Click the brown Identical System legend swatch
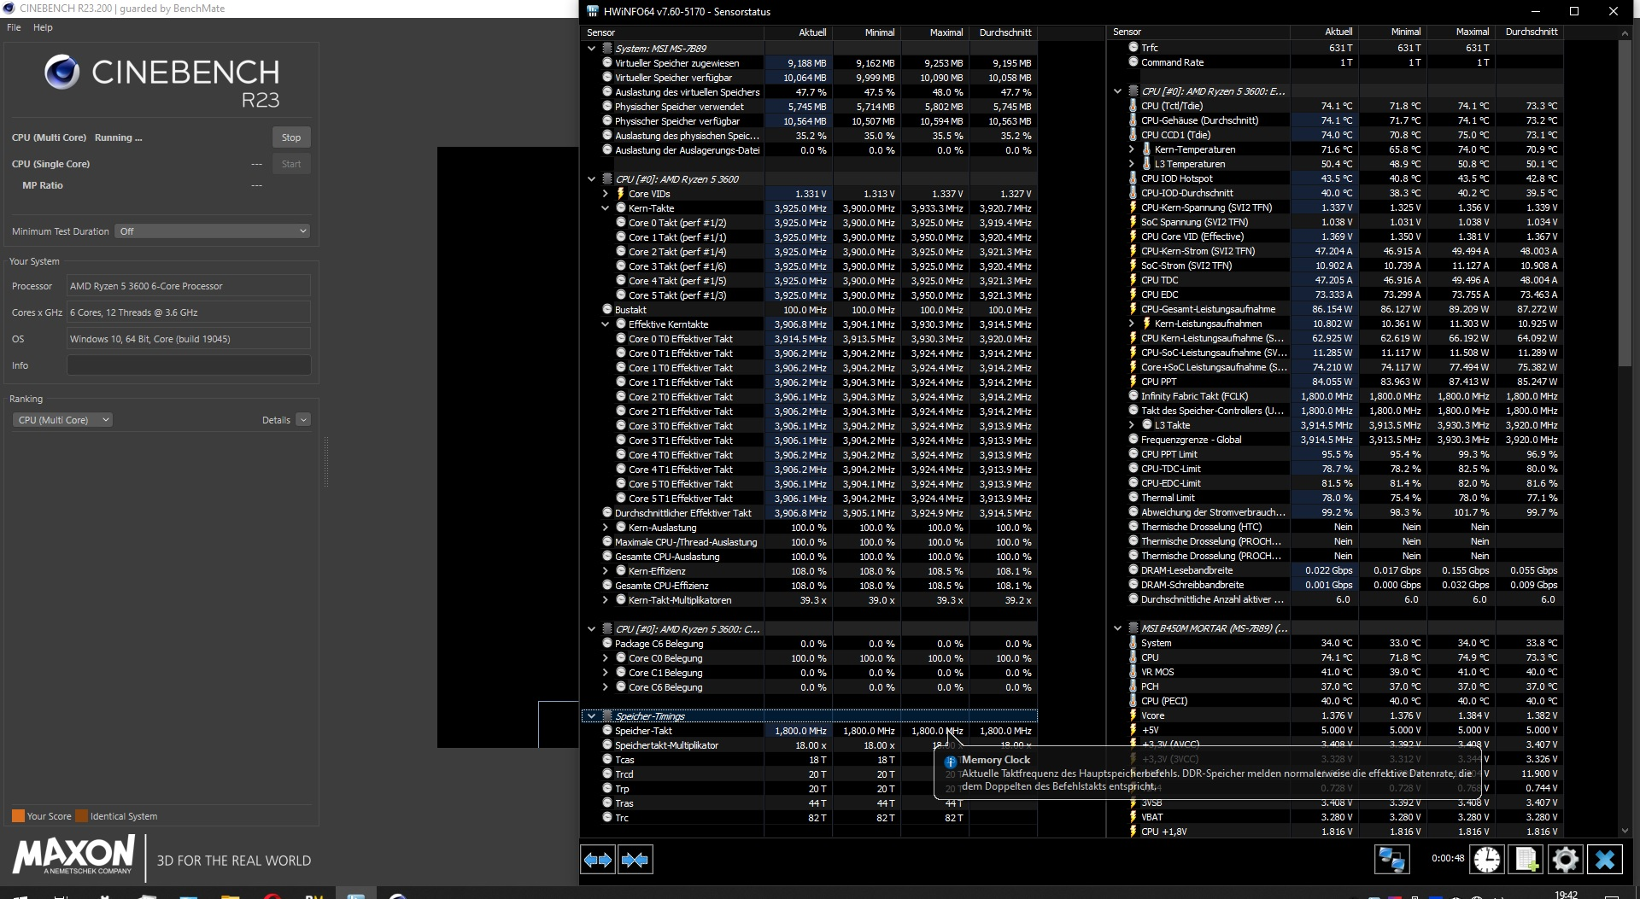The height and width of the screenshot is (899, 1640). click(81, 816)
